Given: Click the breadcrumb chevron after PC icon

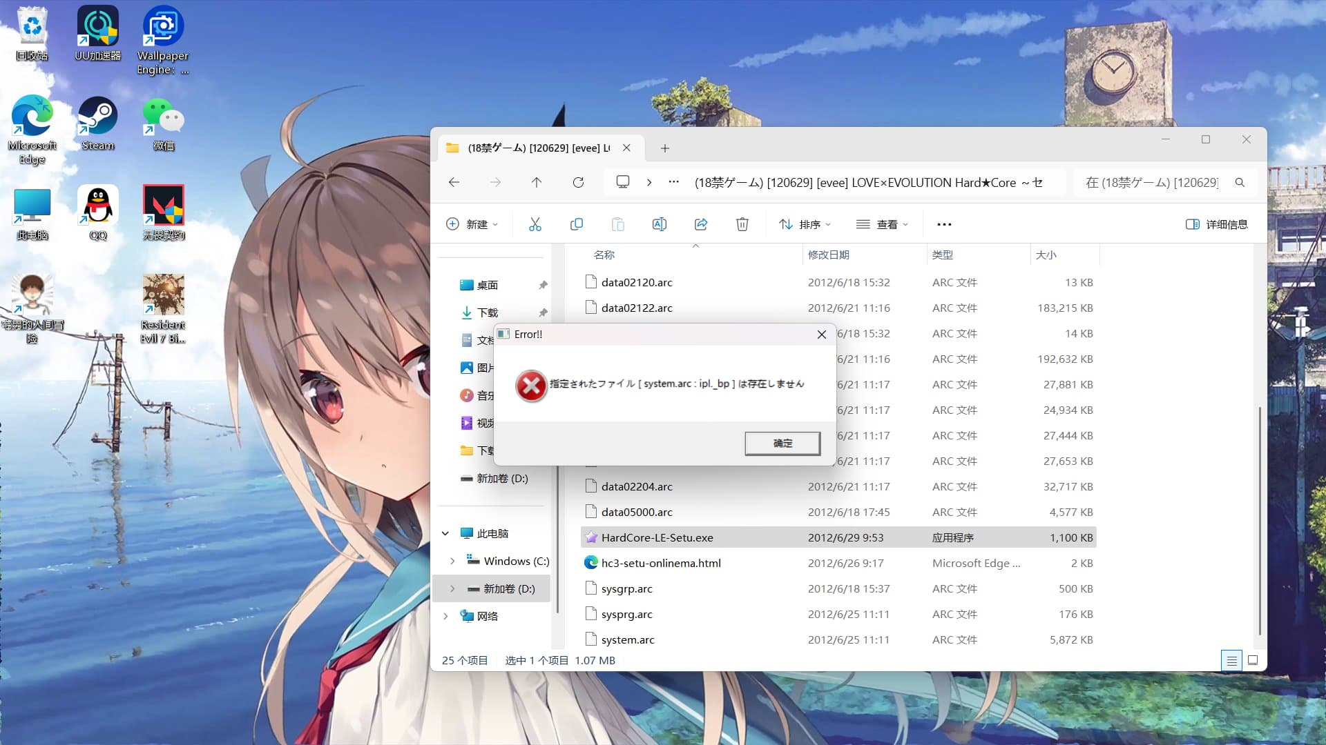Looking at the screenshot, I should pos(649,182).
